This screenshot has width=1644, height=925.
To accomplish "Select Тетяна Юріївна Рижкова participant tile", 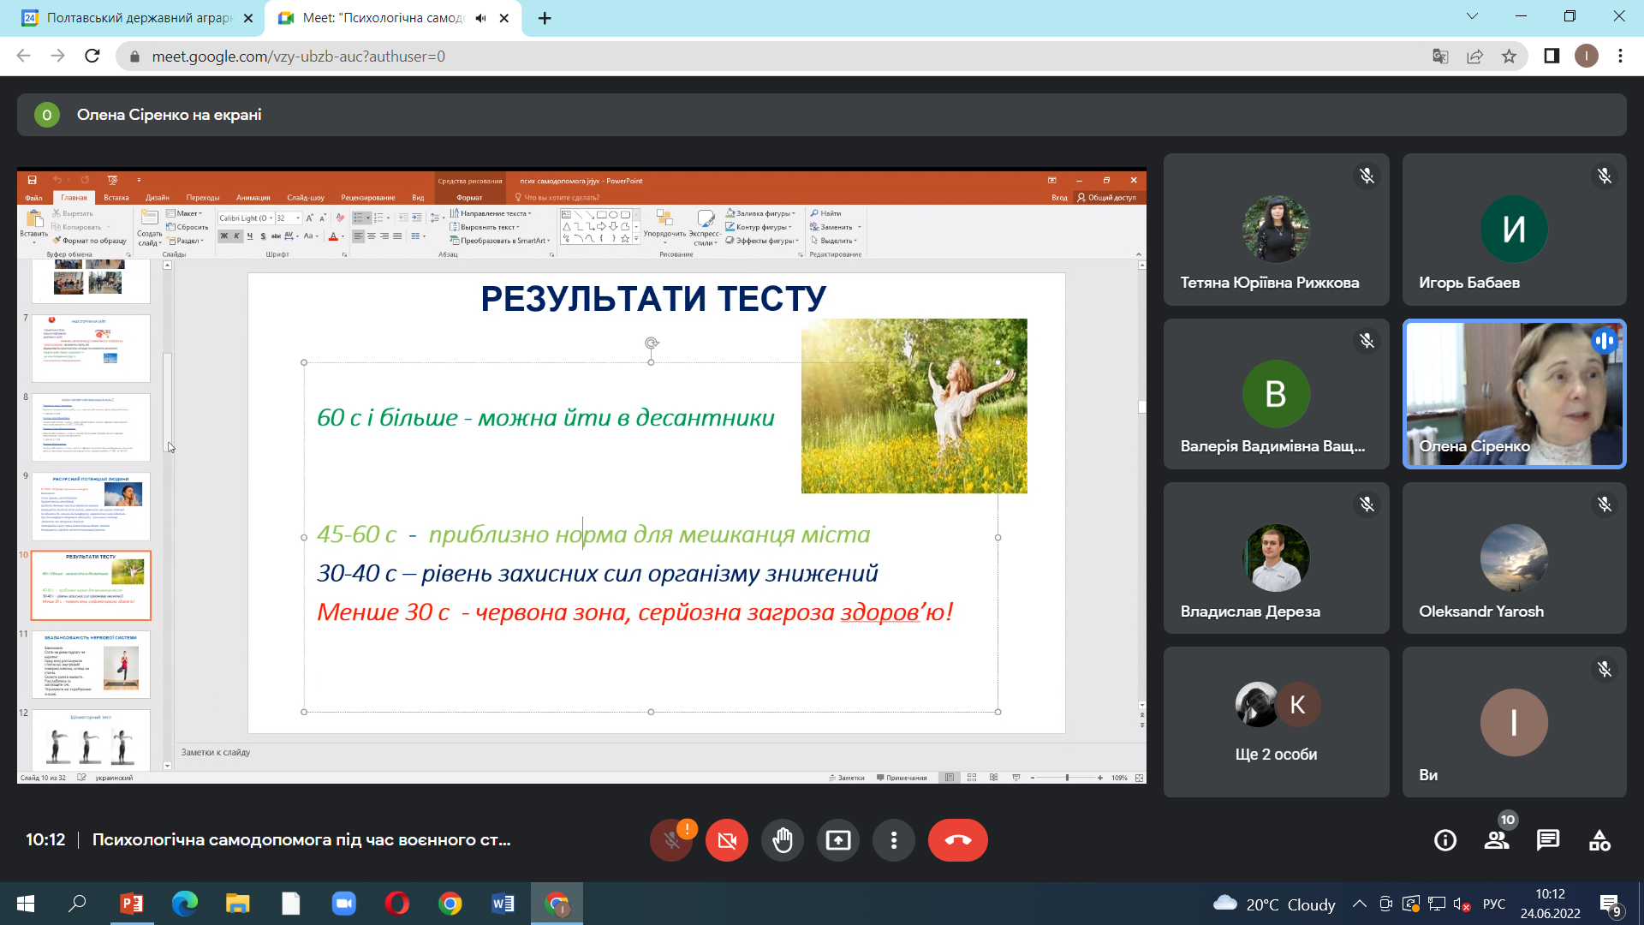I will click(x=1276, y=230).
